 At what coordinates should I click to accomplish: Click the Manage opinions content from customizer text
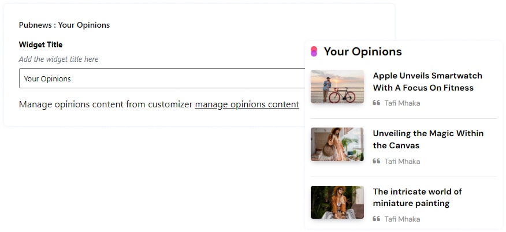pyautogui.click(x=106, y=104)
